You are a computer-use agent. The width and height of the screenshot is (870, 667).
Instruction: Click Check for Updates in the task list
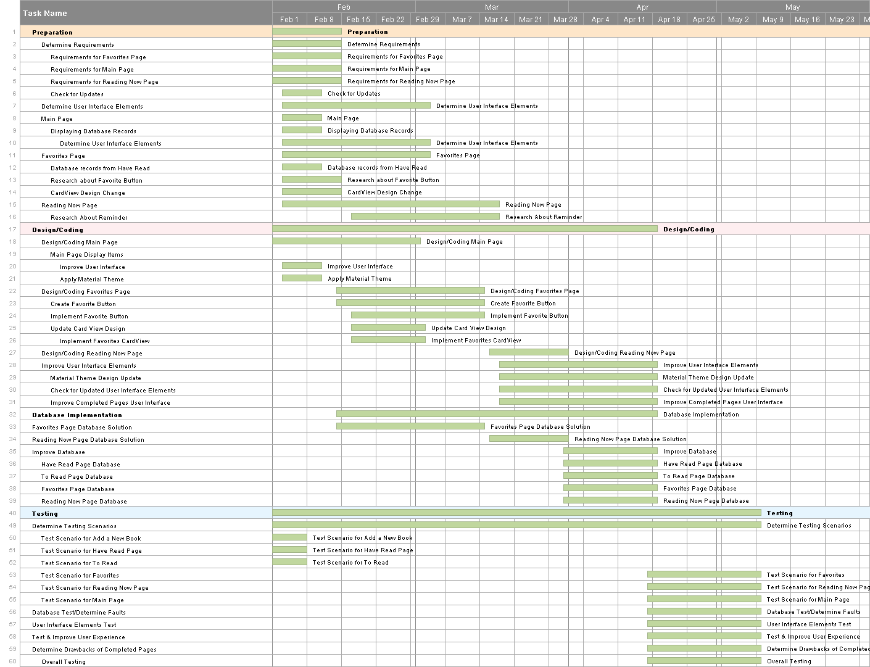coord(77,94)
